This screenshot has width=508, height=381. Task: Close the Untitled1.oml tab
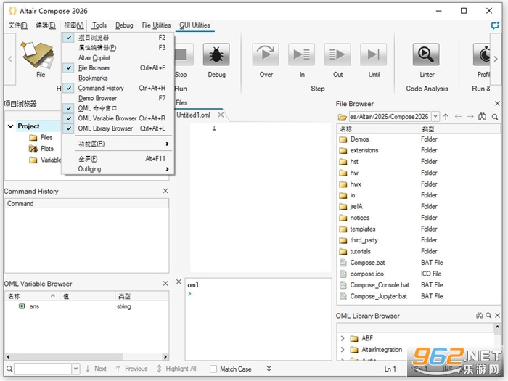coord(221,115)
